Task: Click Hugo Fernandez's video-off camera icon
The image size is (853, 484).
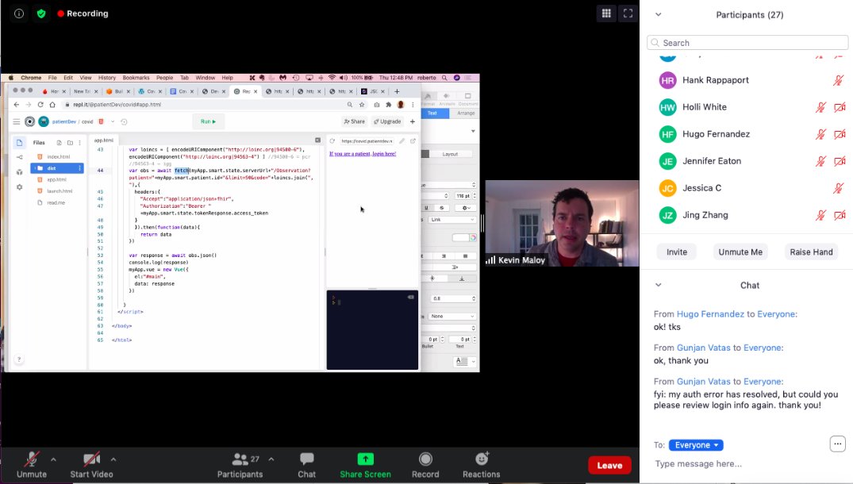Action: (840, 134)
